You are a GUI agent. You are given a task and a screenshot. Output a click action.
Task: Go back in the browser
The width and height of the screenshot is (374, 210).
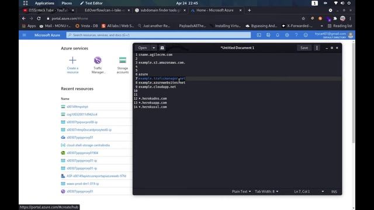pyautogui.click(x=23, y=18)
